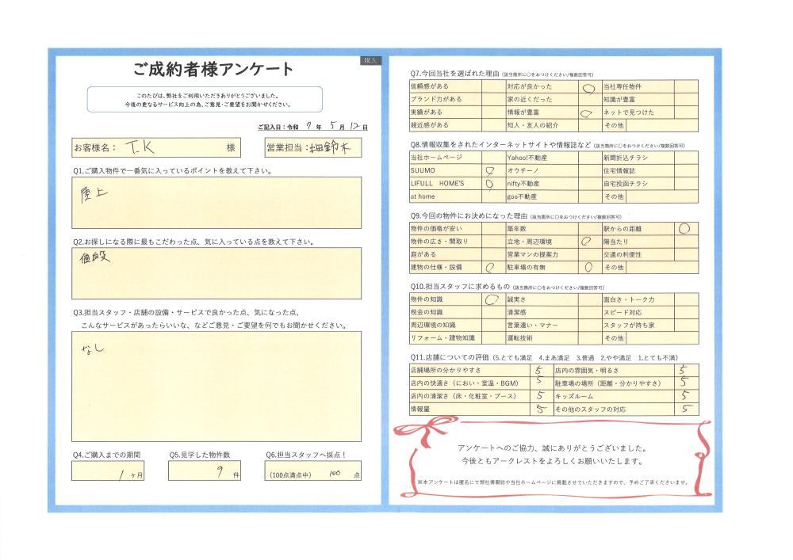Screen dimensions: 793x560
Task: Mark the circled cell beside 対応が良かった
Action: pyautogui.click(x=589, y=87)
